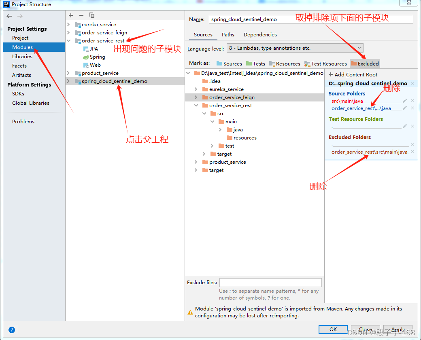Expand the java folder
The width and height of the screenshot is (421, 340).
tap(220, 129)
